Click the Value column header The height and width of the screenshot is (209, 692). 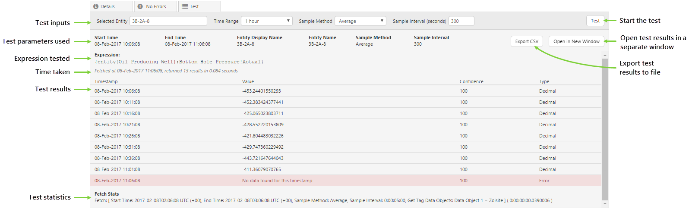click(248, 81)
